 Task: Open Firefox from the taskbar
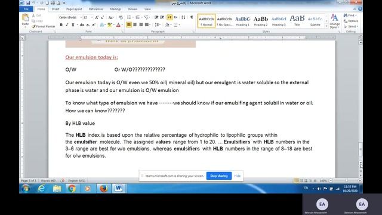103,189
